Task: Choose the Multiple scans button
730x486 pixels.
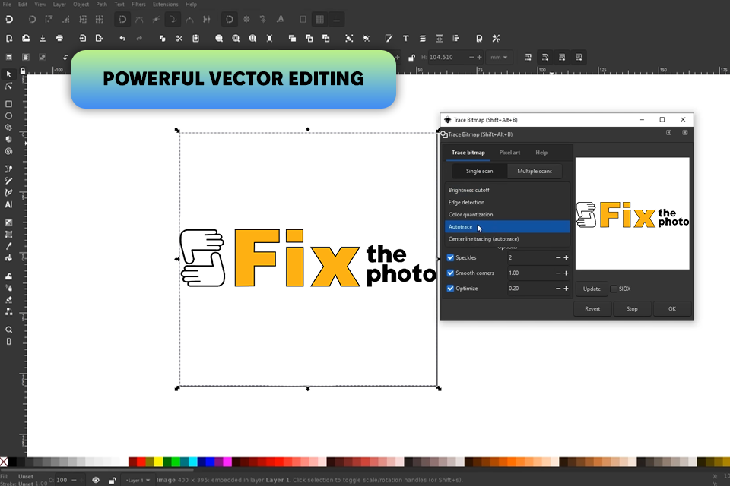Action: (x=535, y=171)
